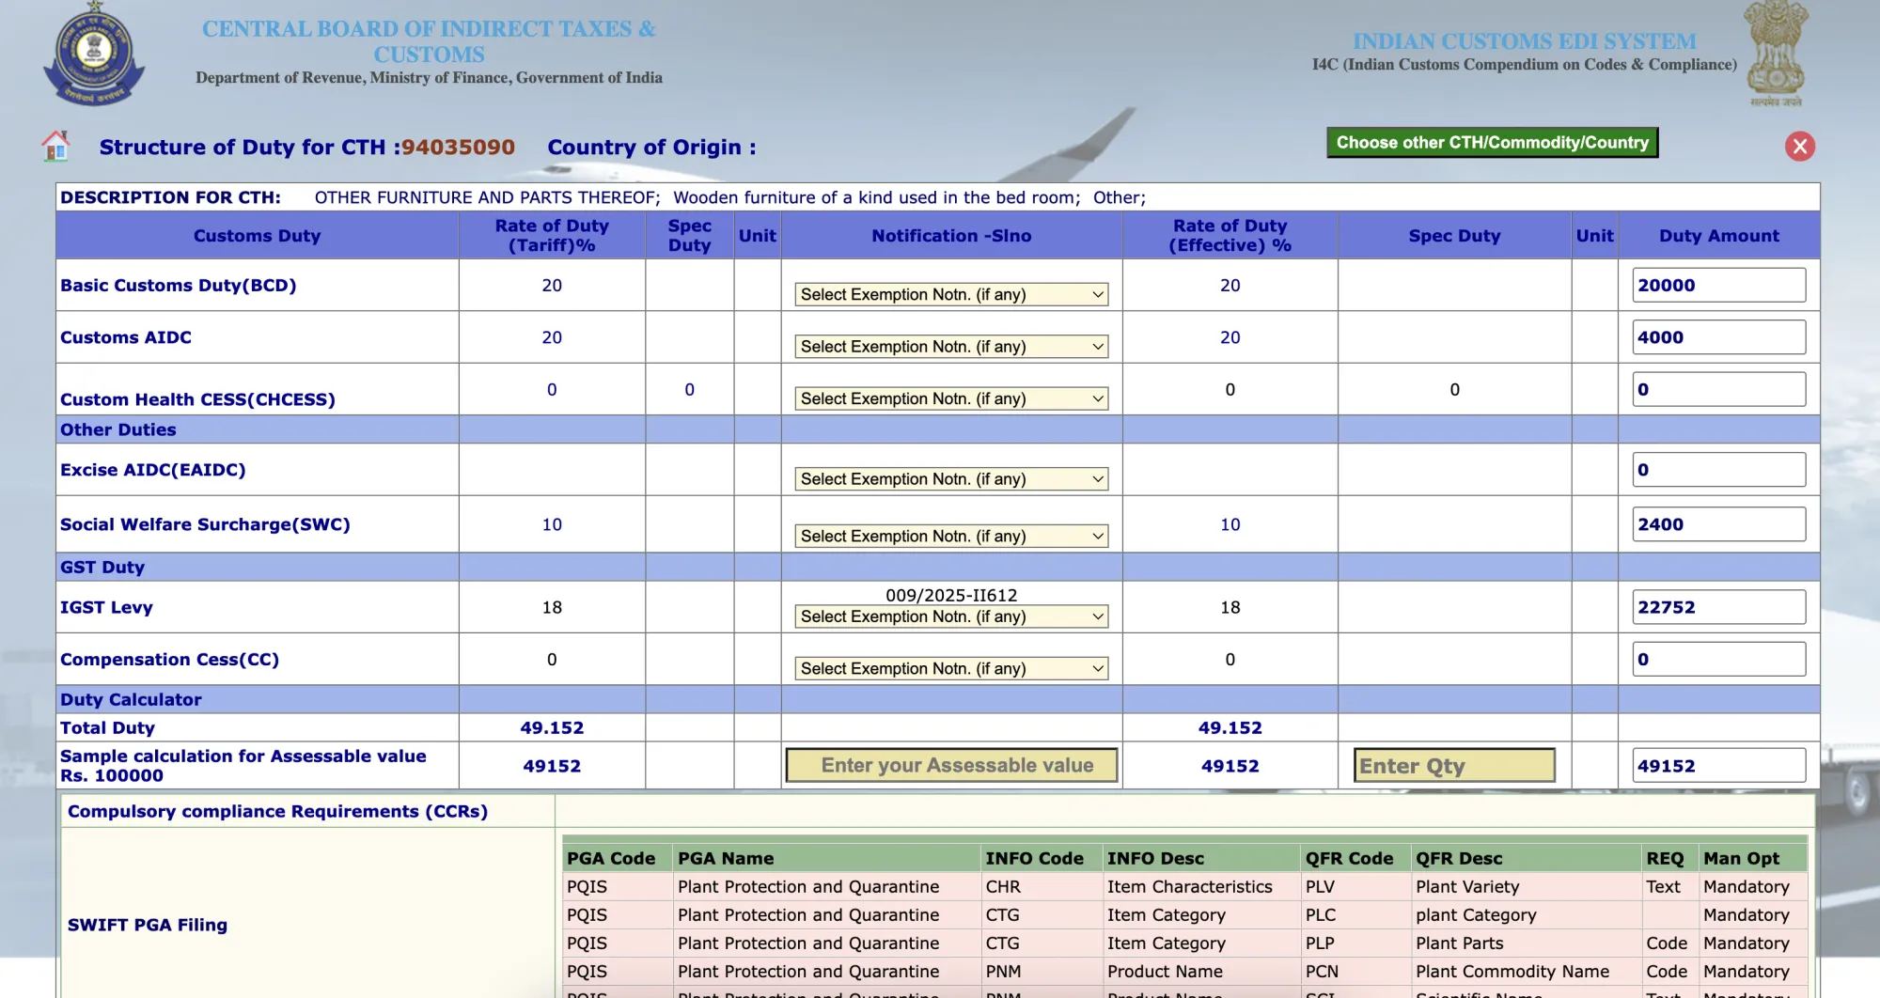Open Excise AIDC exemption notification dropdown
Screen dimensions: 1880x998
[951, 479]
